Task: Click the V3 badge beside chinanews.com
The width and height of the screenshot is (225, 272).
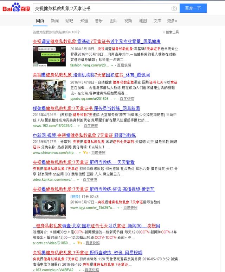Action: (x=85, y=153)
